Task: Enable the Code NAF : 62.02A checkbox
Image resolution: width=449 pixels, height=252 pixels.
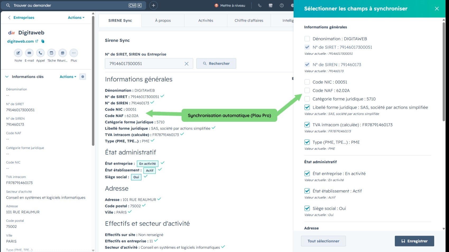Action: tap(307, 91)
